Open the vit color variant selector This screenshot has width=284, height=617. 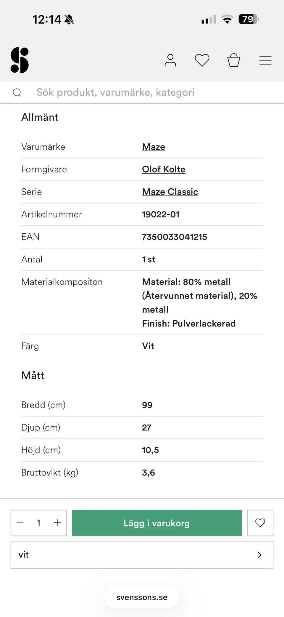[x=142, y=555]
